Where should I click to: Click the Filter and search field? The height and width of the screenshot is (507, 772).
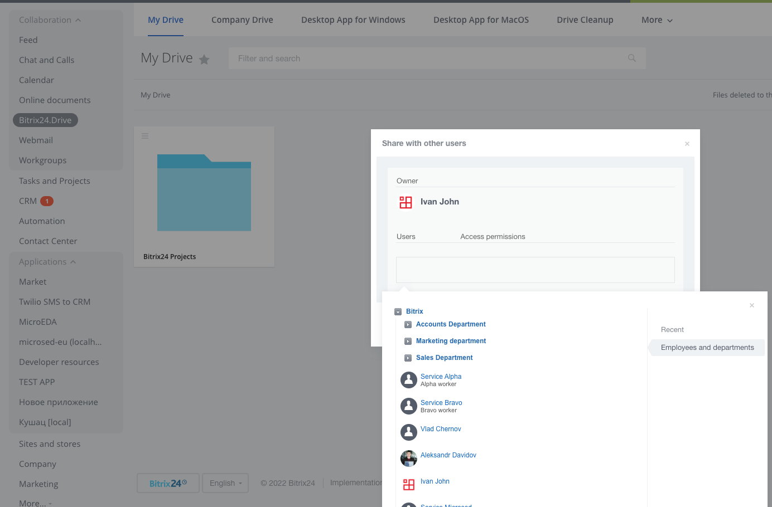pyautogui.click(x=437, y=58)
